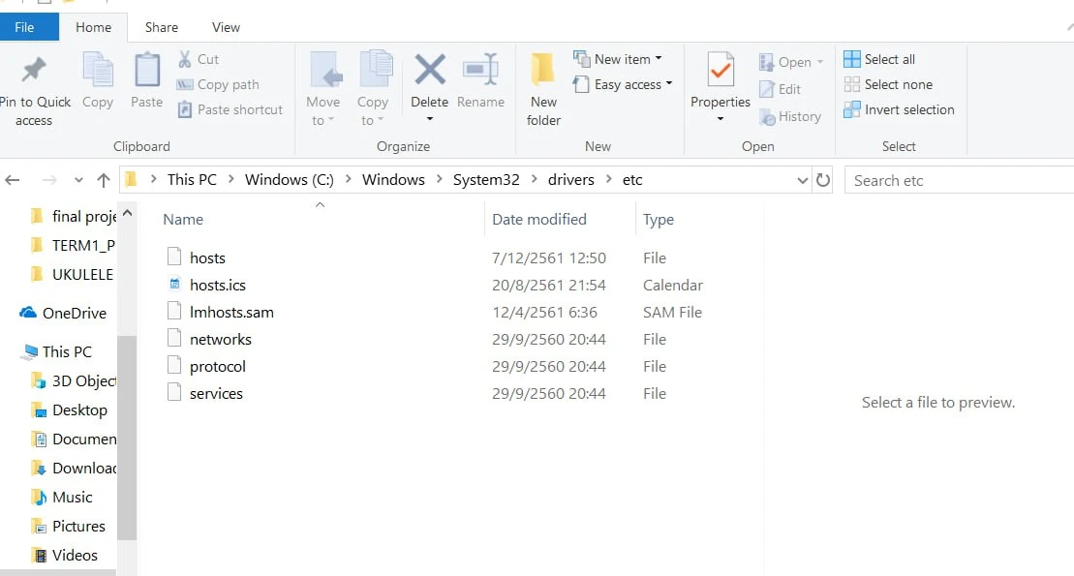The width and height of the screenshot is (1074, 576).
Task: Go up one folder level
Action: 104,180
